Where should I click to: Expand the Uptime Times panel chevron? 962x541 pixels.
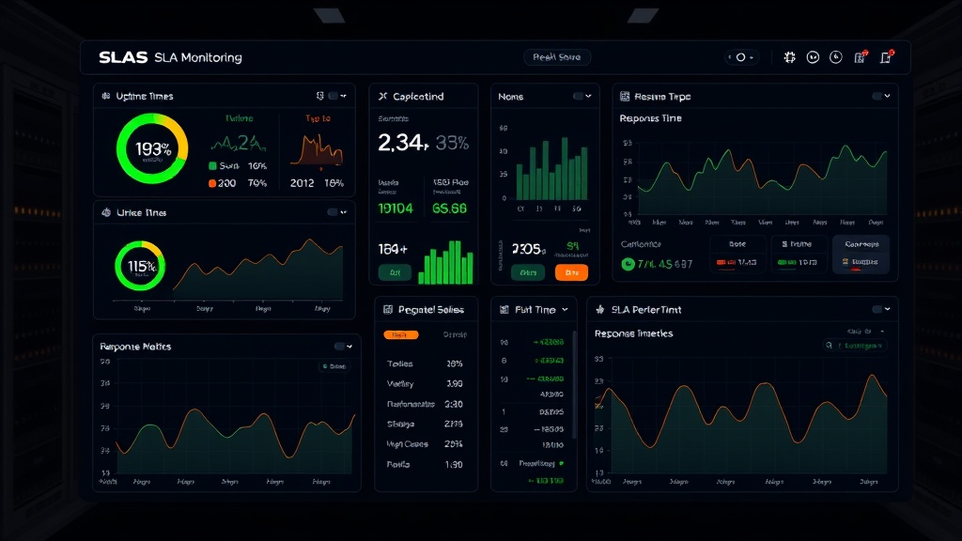(344, 96)
